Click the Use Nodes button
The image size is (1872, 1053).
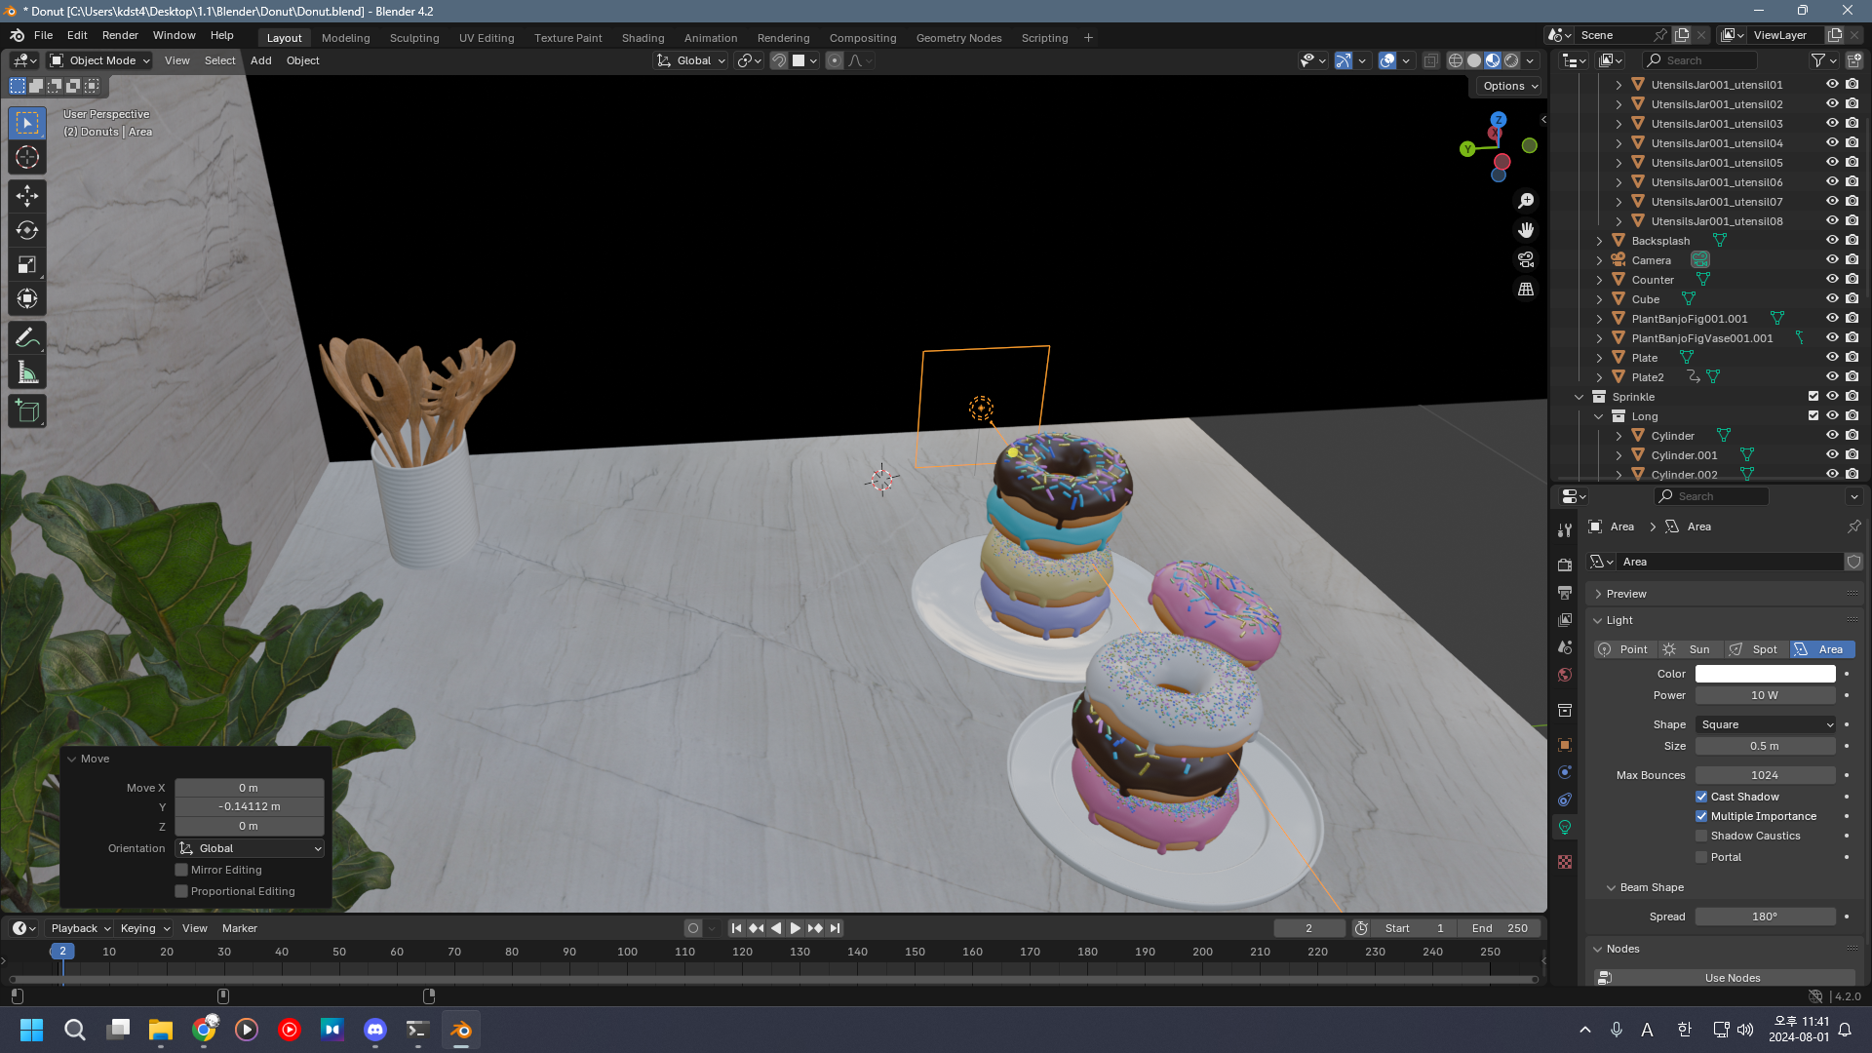1732,978
